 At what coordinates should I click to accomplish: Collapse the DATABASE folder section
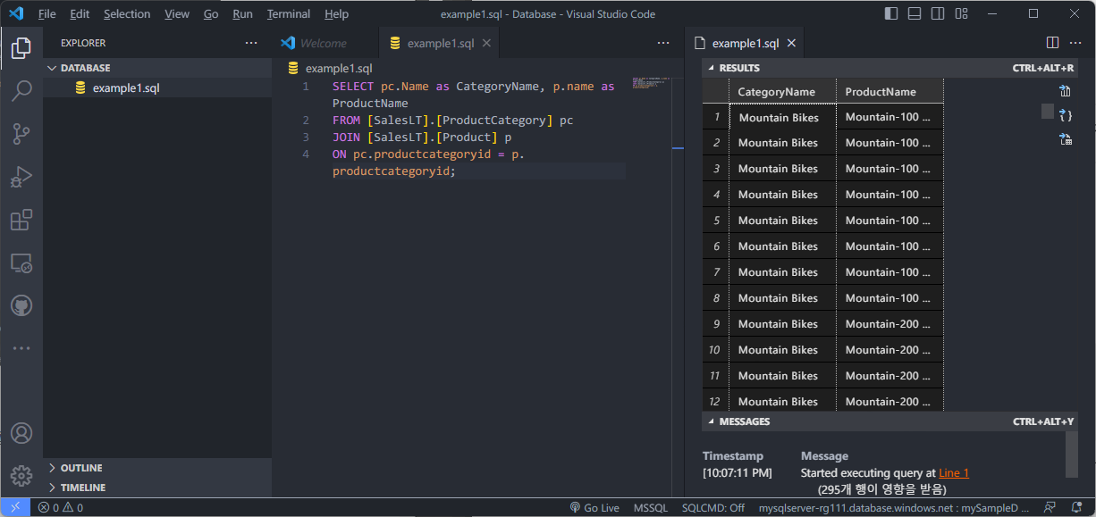(x=157, y=68)
